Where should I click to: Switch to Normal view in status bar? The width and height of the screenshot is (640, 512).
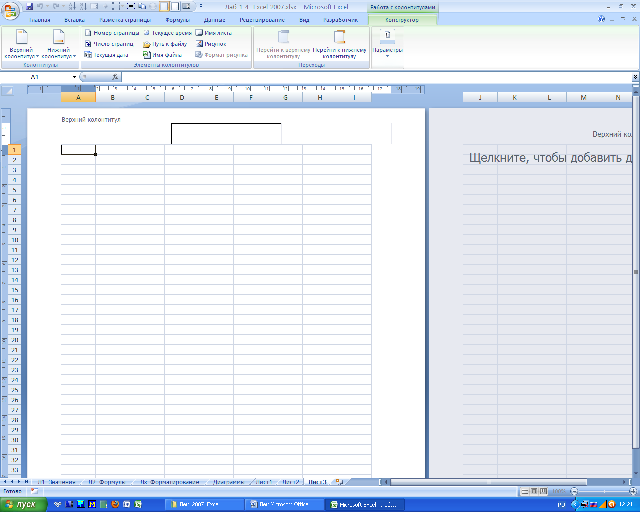(525, 491)
